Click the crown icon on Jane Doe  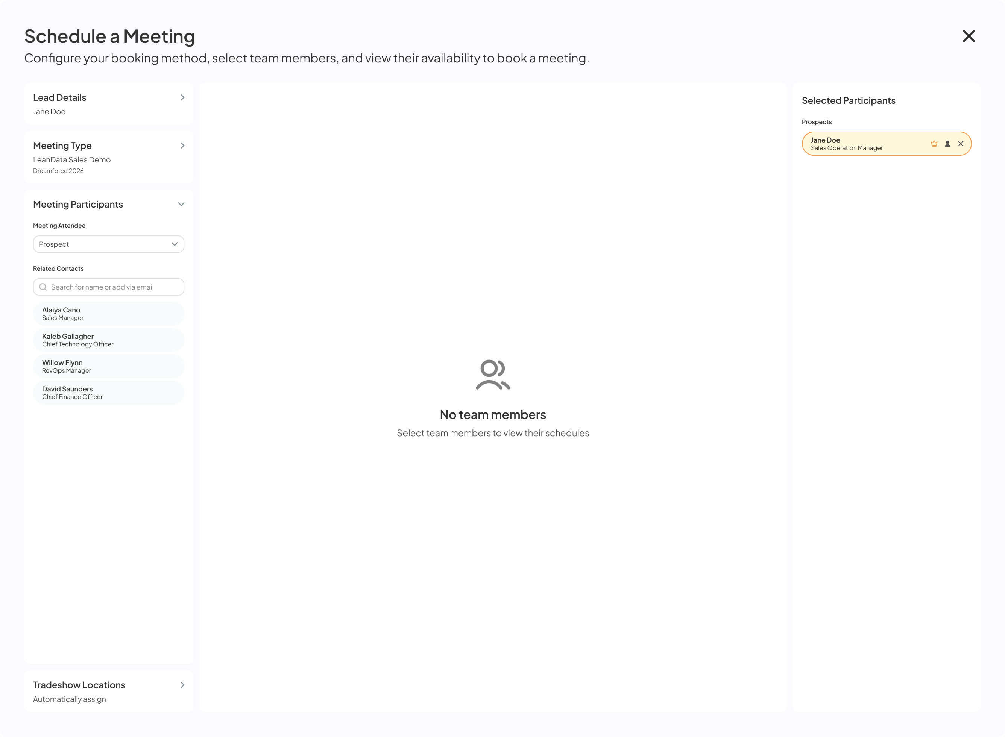934,144
